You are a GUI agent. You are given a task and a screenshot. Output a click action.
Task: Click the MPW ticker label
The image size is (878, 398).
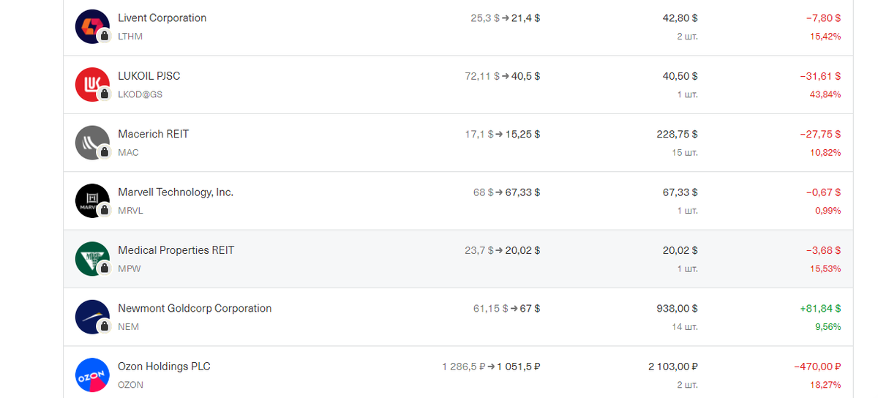pos(130,269)
